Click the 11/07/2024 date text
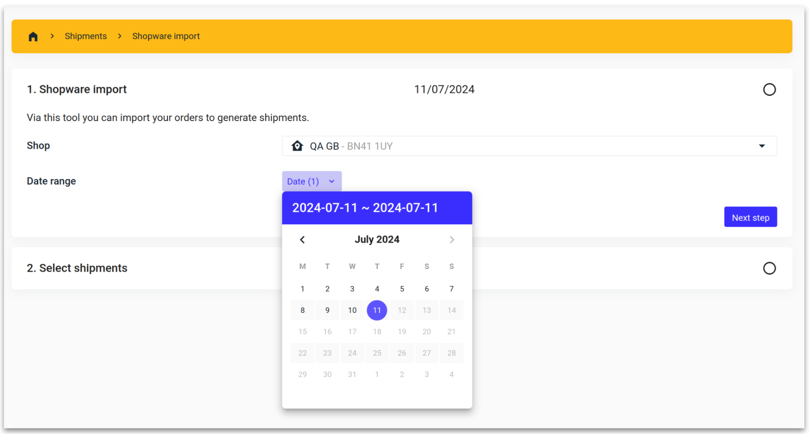The height and width of the screenshot is (434, 809). tap(444, 89)
